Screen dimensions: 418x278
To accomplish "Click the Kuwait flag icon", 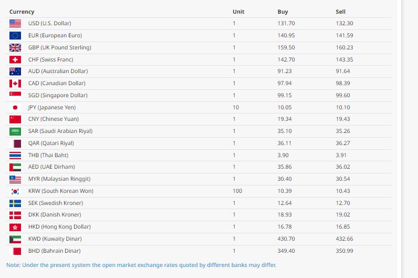I will click(15, 239).
